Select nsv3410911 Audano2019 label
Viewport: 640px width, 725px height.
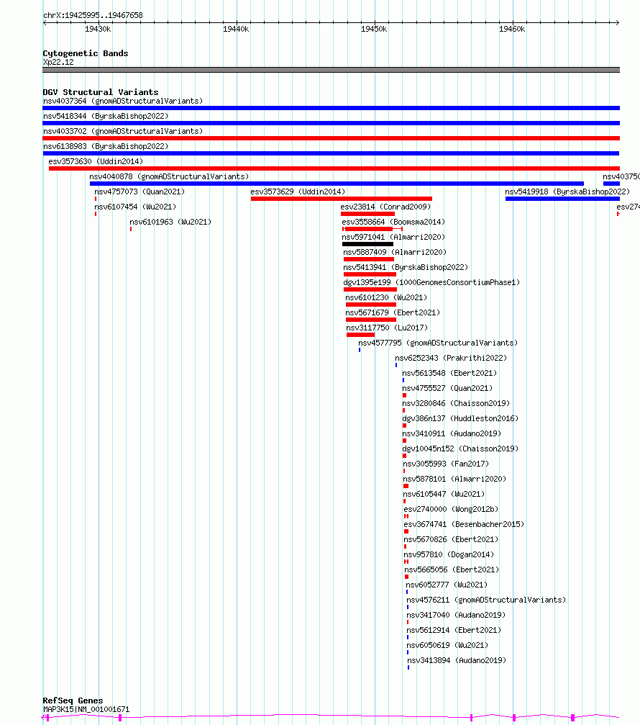pyautogui.click(x=452, y=433)
